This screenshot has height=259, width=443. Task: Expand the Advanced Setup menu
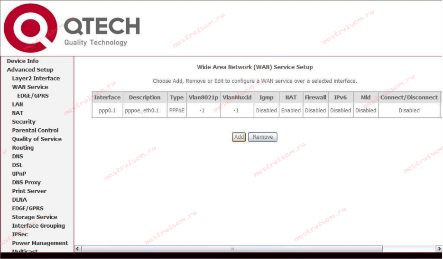pos(30,70)
